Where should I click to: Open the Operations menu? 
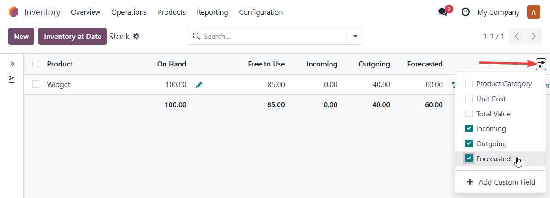(129, 12)
